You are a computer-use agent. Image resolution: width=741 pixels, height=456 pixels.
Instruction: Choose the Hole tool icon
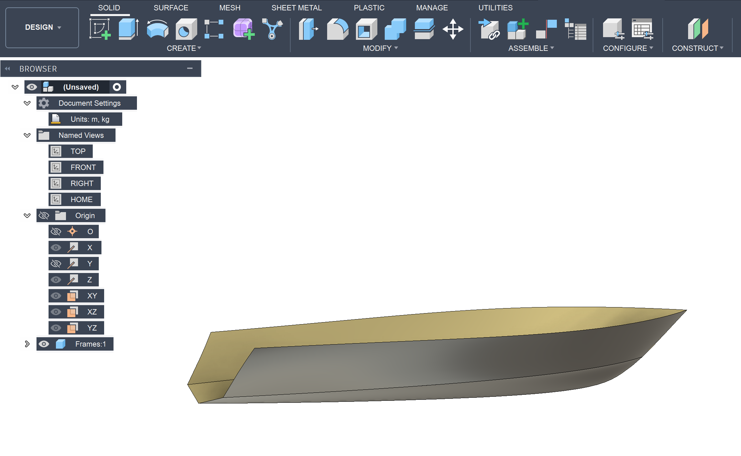tap(186, 29)
